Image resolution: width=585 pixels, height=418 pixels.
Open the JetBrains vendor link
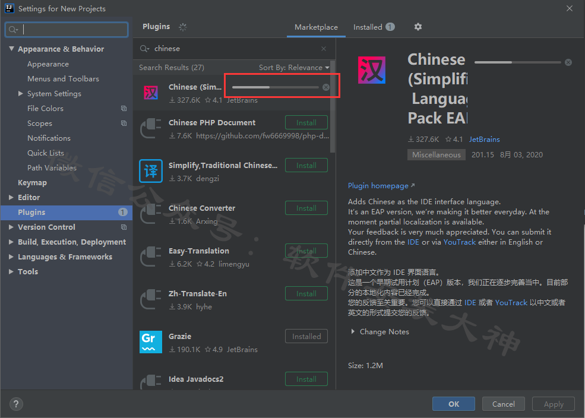pos(484,139)
